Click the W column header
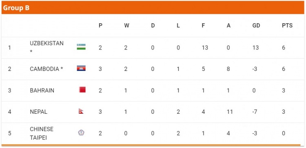The height and width of the screenshot is (148, 306). click(x=126, y=25)
